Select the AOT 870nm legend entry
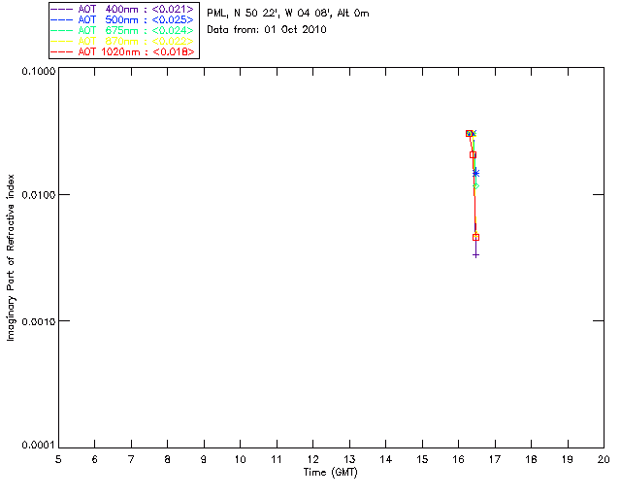Viewport: 621px width, 497px height. point(122,41)
